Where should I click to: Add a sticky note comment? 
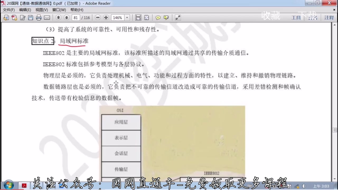(158, 18)
